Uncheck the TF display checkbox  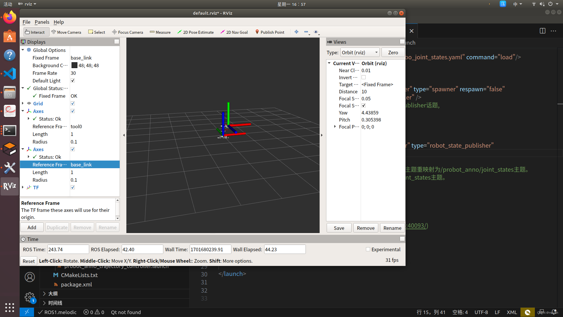coord(73,188)
